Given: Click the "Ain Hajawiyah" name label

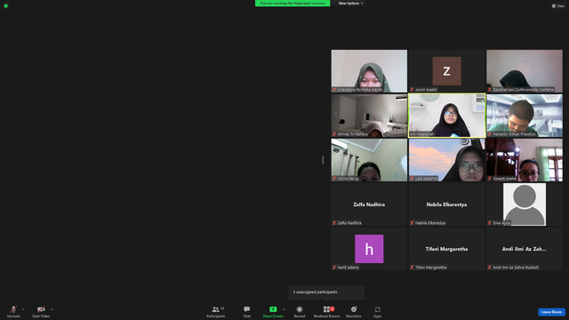Looking at the screenshot, I should [422, 134].
